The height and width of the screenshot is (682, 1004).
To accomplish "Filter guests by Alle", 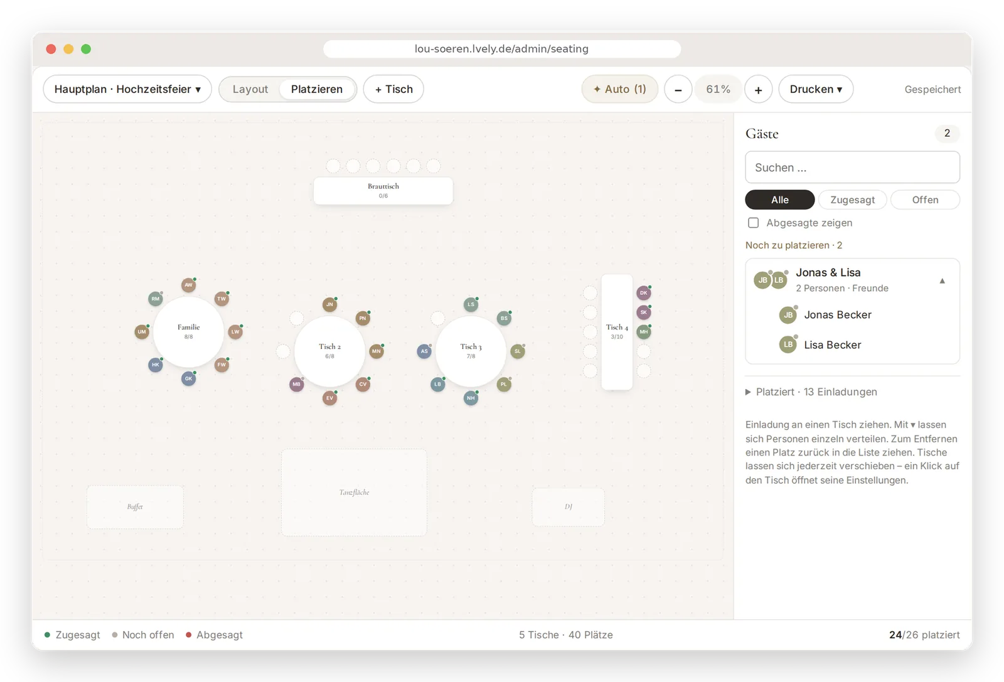I will [780, 200].
